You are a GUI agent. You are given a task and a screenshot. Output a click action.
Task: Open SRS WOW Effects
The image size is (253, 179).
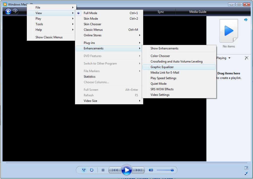coord(179,89)
